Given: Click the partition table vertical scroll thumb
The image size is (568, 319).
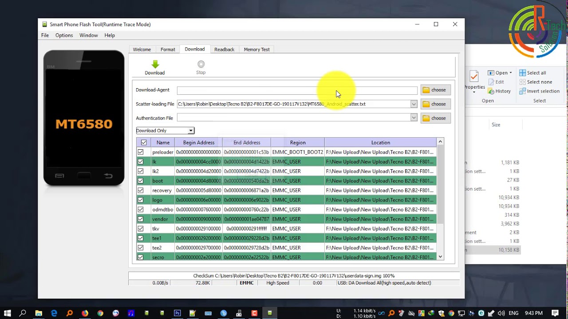Looking at the screenshot, I should pyautogui.click(x=440, y=184).
